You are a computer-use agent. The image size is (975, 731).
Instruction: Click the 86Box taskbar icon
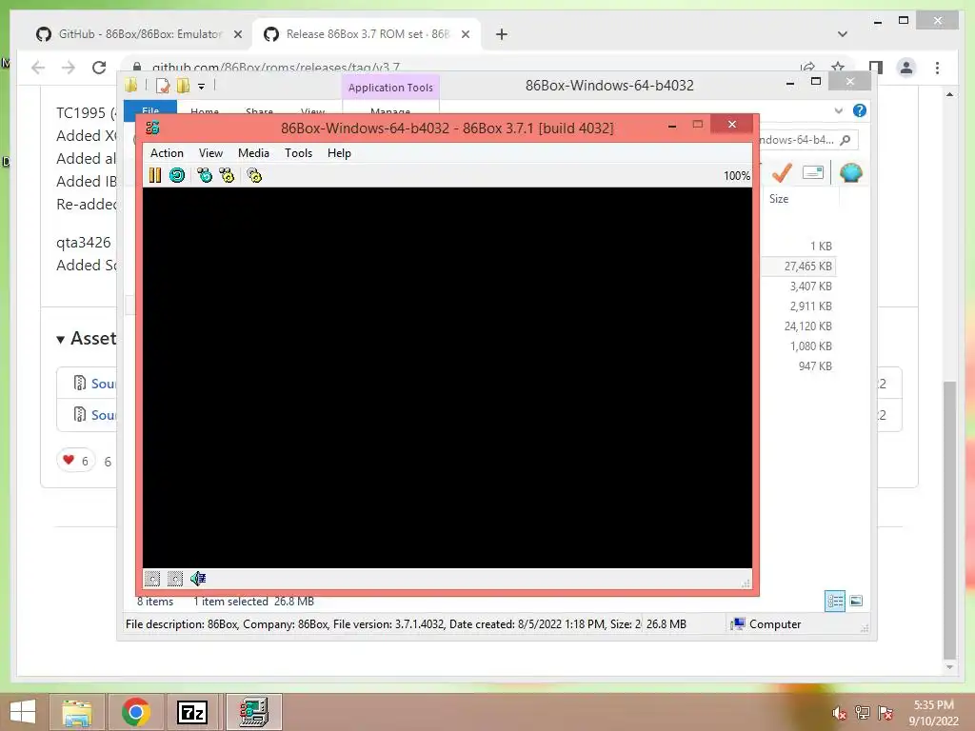253,712
